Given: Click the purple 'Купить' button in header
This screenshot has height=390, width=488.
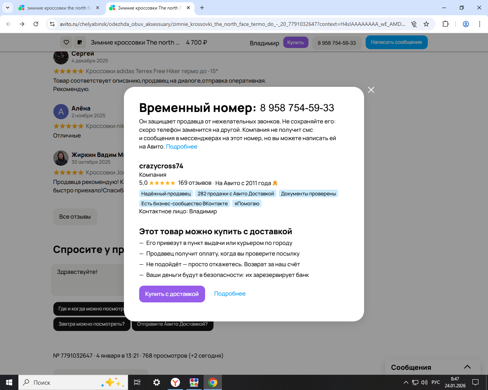Looking at the screenshot, I should point(295,42).
